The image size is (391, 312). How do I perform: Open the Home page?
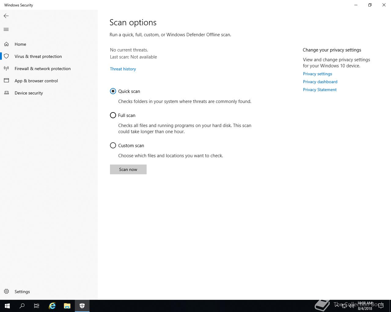[x=49, y=44]
